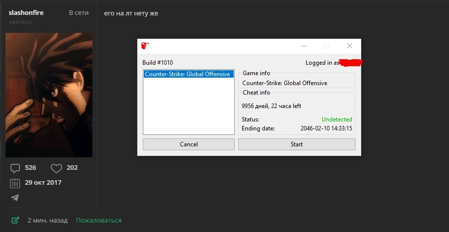Click the Game info value Counter-Strike: Global Offensive
449x232 pixels.
coord(285,83)
